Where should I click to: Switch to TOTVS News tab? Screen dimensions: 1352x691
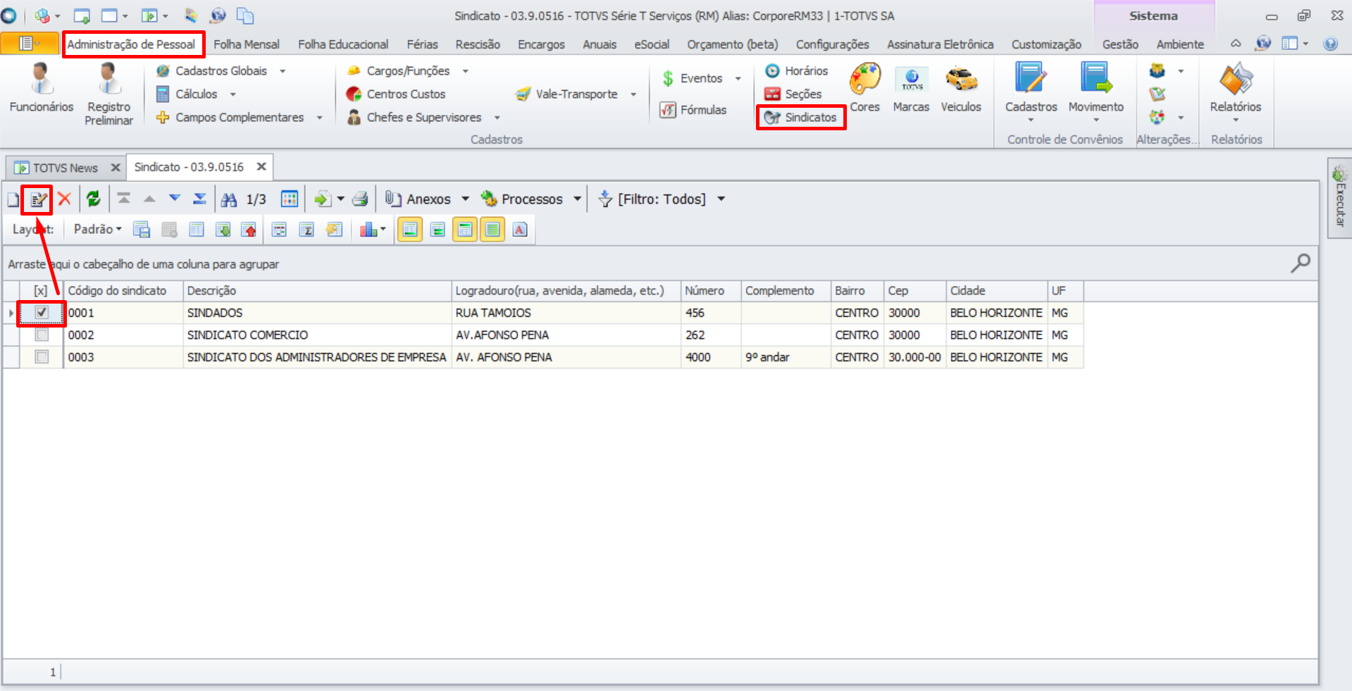65,168
